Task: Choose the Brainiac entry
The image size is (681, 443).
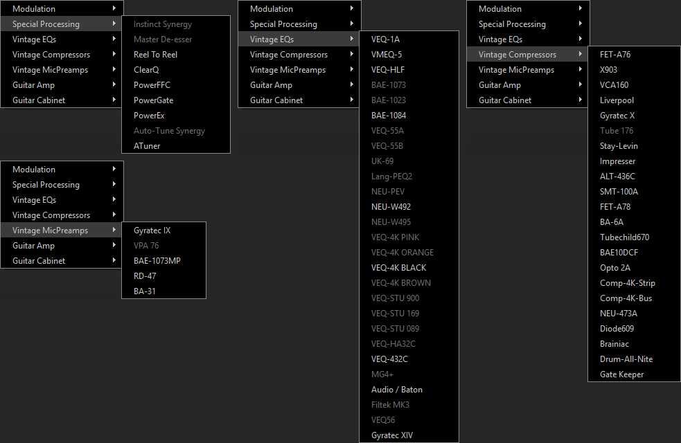Action: tap(634, 344)
